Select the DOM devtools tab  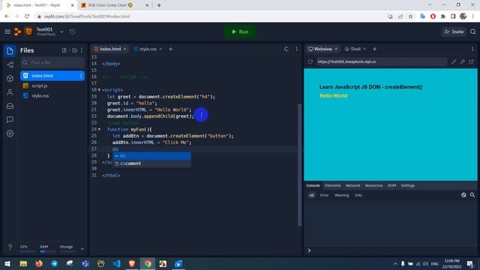(391, 185)
